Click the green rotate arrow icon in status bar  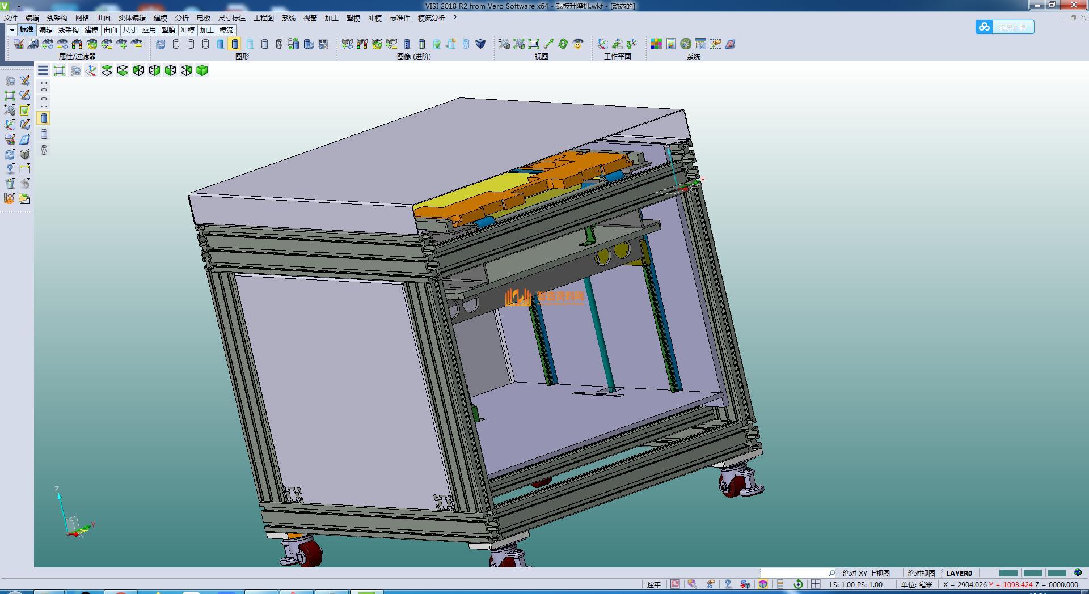tap(798, 584)
